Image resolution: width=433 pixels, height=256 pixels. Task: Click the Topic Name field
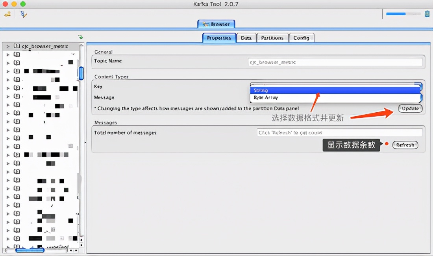coord(335,62)
